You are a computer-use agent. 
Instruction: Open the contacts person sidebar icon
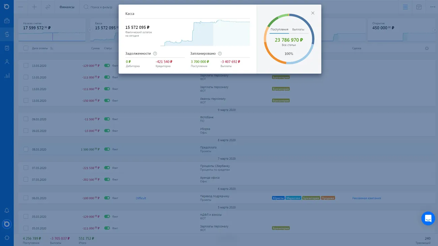click(x=7, y=62)
